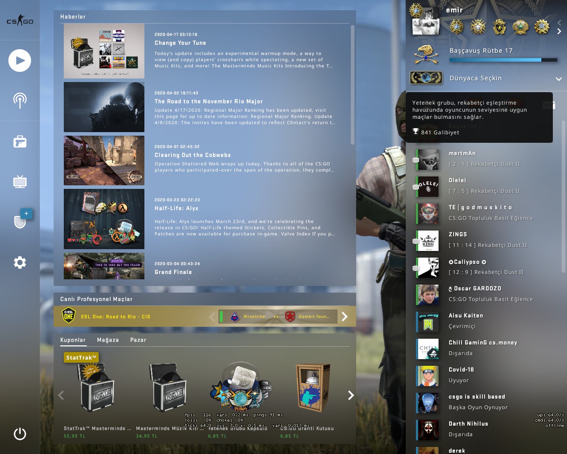Click the Global Elite skill group badge
This screenshot has height=454, width=567.
[x=426, y=78]
